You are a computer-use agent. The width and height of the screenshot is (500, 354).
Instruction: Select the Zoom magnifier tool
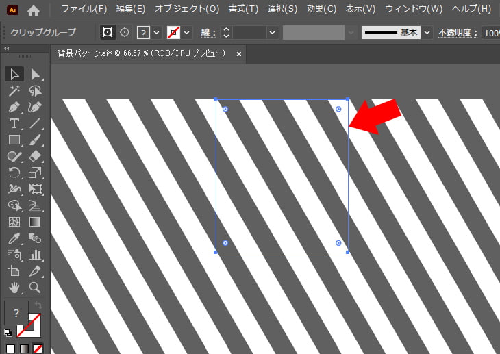pos(36,288)
